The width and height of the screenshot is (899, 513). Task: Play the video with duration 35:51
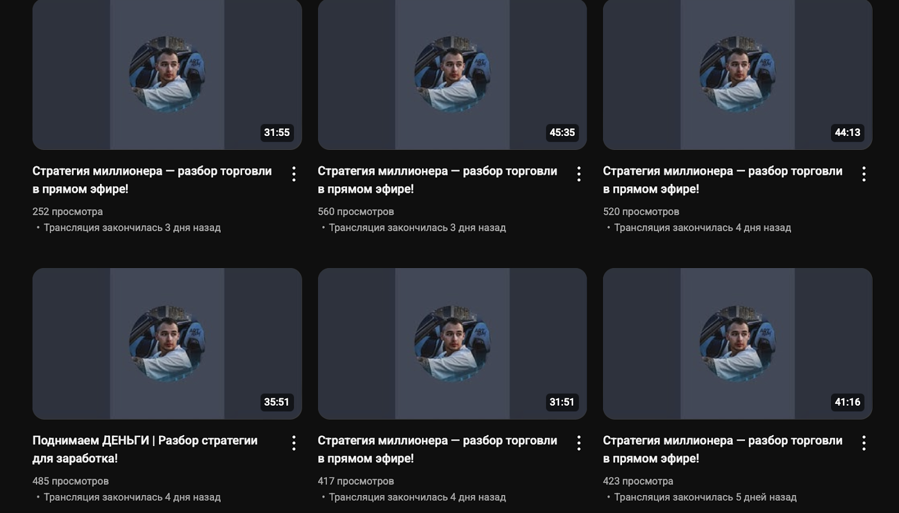[x=167, y=343]
